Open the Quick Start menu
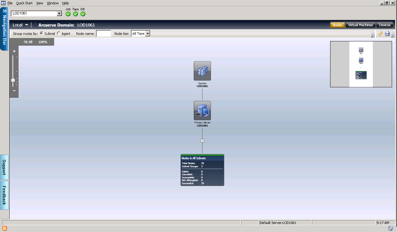The height and width of the screenshot is (232, 397). tap(24, 3)
